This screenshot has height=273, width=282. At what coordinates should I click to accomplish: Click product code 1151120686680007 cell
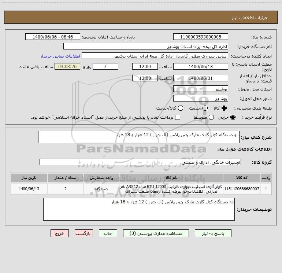point(242,189)
